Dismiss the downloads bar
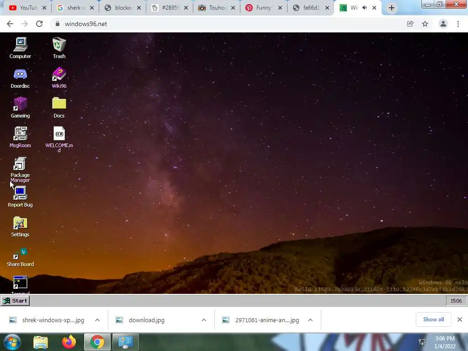 460,319
